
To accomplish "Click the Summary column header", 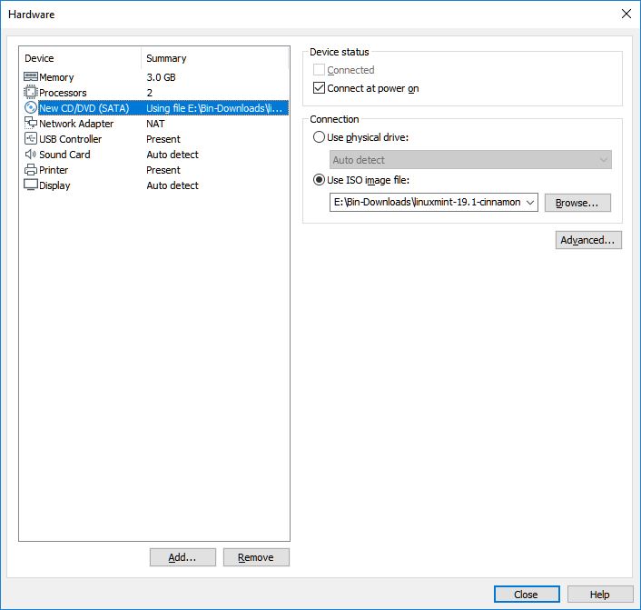I will coord(166,58).
